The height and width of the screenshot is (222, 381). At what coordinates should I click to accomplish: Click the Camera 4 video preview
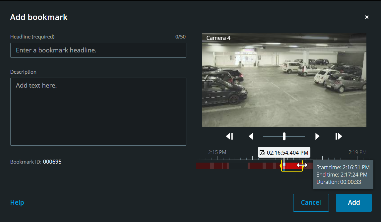click(284, 80)
